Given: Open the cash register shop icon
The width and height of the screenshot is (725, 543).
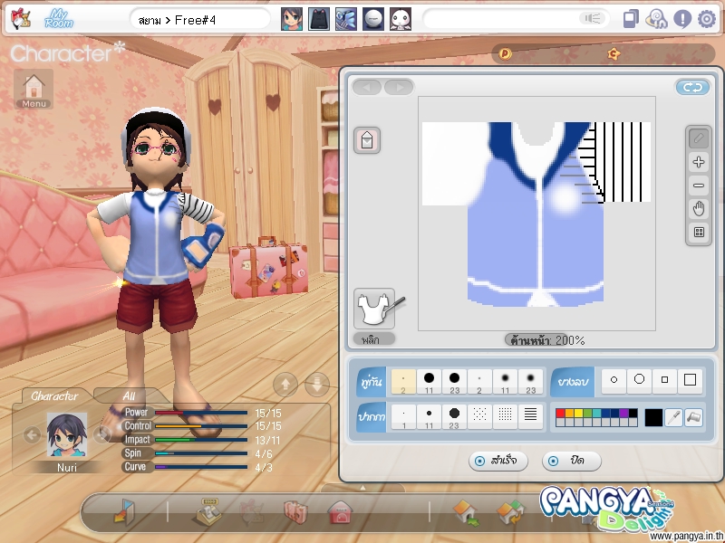Looking at the screenshot, I should pos(208,512).
